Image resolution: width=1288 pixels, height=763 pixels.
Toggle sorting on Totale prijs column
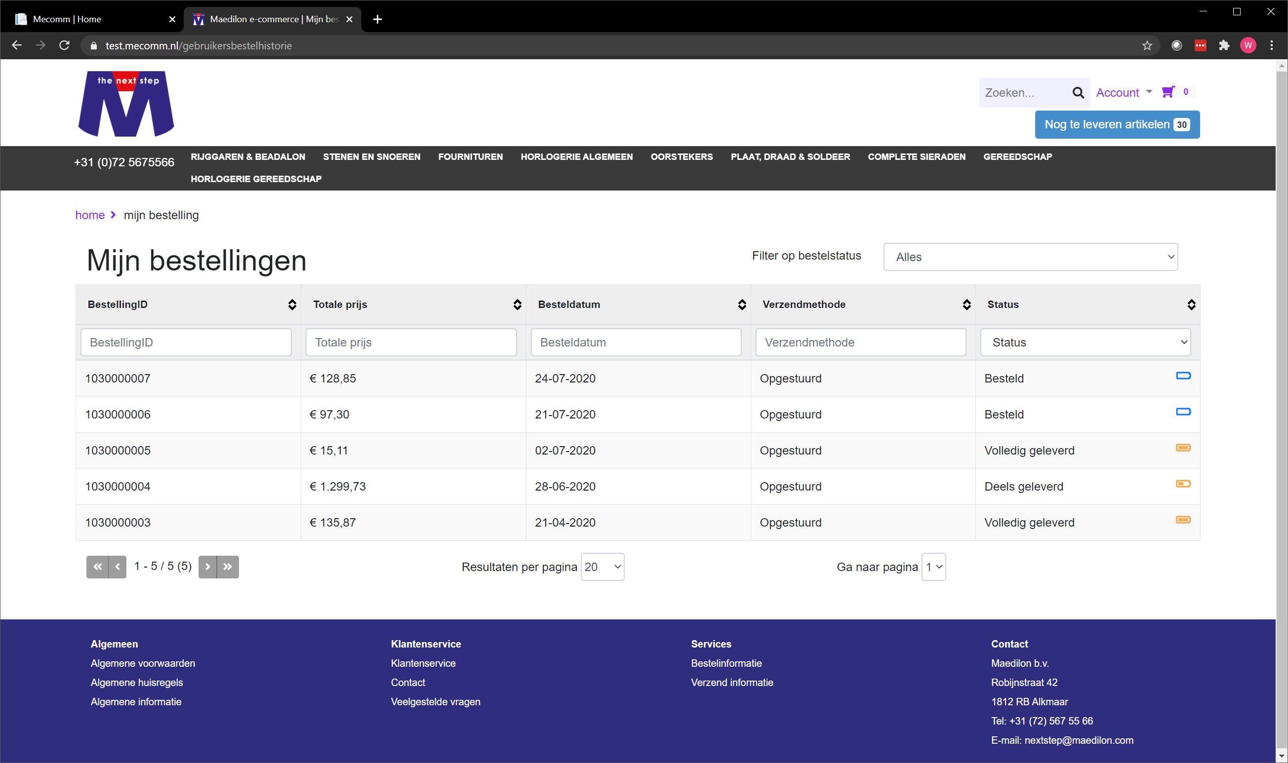click(517, 305)
